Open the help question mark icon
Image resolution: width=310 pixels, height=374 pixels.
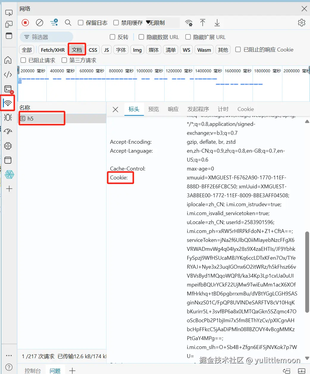(x=9, y=367)
